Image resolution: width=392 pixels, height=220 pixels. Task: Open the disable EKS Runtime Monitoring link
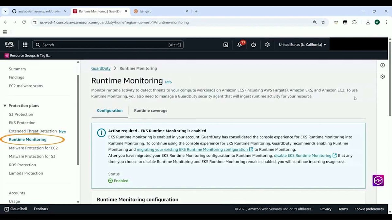click(x=305, y=155)
